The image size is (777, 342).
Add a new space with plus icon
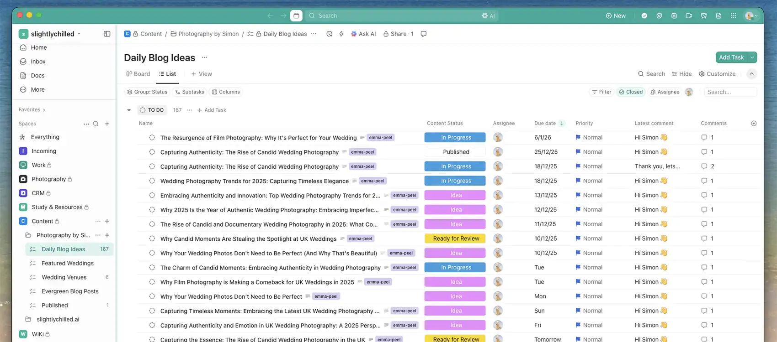(x=107, y=124)
